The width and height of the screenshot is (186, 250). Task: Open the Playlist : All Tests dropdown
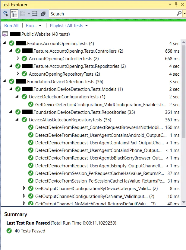pyautogui.click(x=69, y=26)
